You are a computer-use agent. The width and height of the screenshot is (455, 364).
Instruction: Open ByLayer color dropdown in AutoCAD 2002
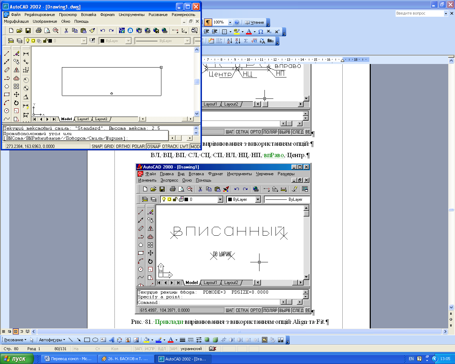coord(128,41)
